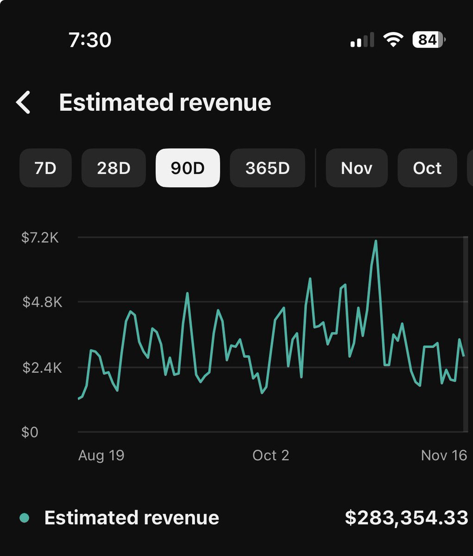Screen dimensions: 473x556
Task: Select the 7D time range
Action: point(45,168)
